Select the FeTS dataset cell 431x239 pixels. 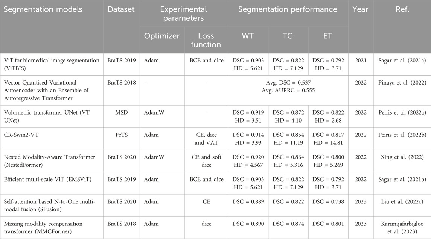(122, 135)
